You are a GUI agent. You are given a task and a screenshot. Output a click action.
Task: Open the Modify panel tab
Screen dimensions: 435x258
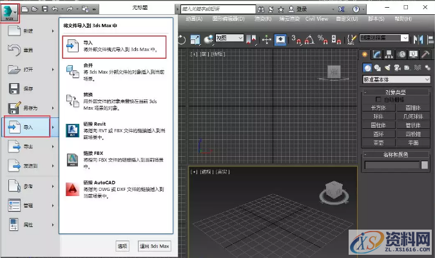[377, 54]
